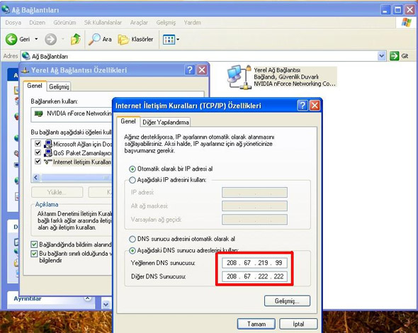The height and width of the screenshot is (333, 418).
Task: Select Otomatik olarak bir IP adresi al
Action: [x=132, y=169]
